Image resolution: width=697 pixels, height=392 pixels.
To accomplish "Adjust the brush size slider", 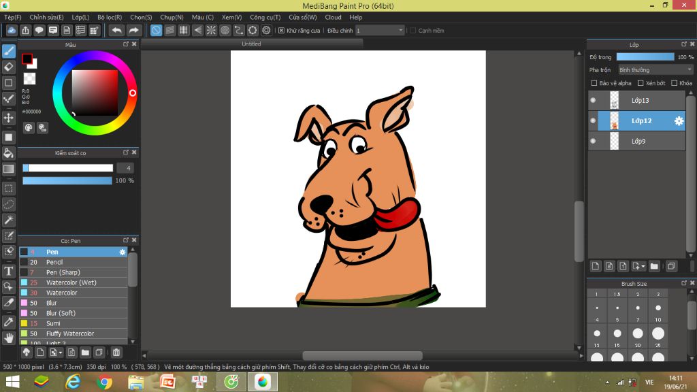I will pyautogui.click(x=67, y=168).
